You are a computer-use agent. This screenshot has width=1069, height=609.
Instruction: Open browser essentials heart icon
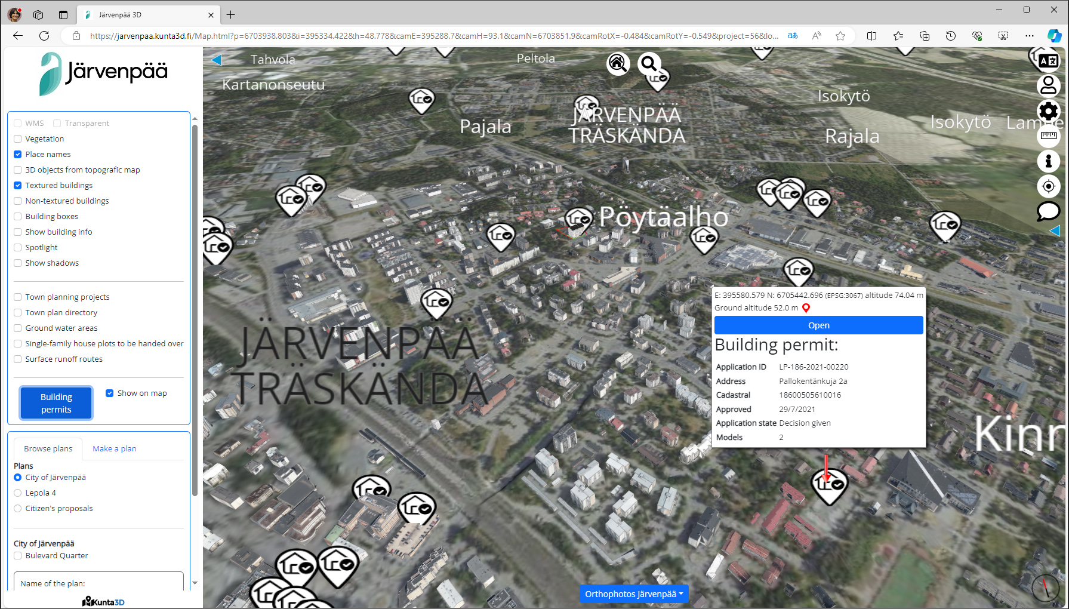977,36
